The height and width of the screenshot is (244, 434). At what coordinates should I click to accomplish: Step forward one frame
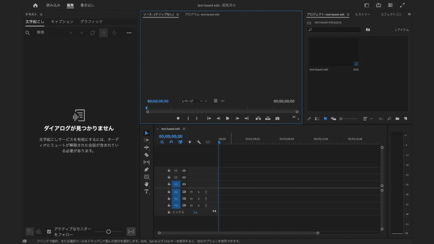tap(237, 119)
